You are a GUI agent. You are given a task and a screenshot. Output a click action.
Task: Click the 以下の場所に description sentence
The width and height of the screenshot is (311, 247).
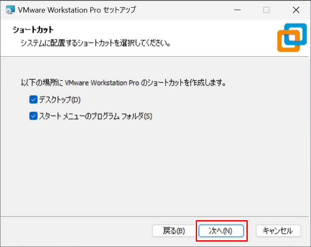point(124,83)
